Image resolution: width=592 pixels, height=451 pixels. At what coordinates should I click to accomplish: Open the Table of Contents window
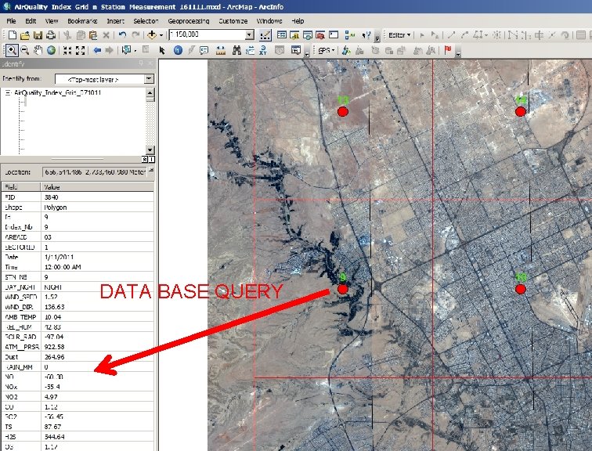pos(282,35)
